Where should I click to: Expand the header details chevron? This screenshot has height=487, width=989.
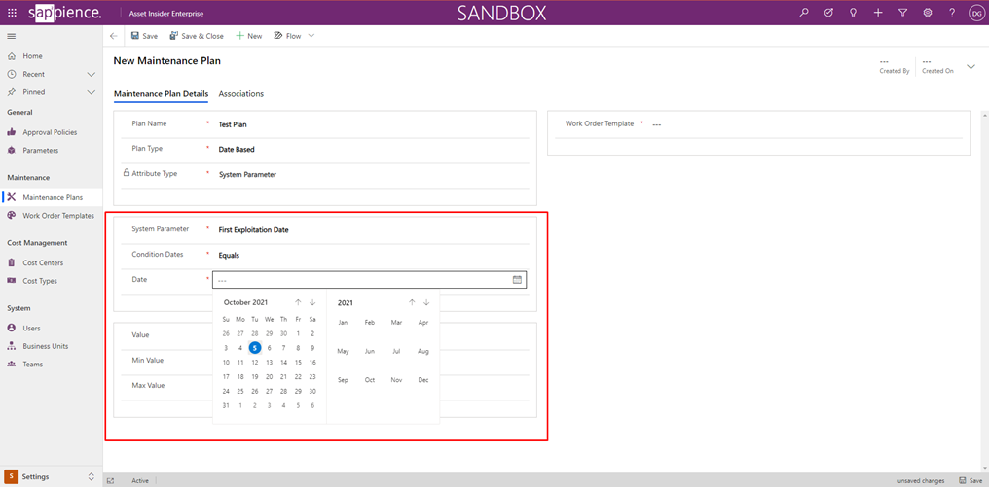(971, 67)
